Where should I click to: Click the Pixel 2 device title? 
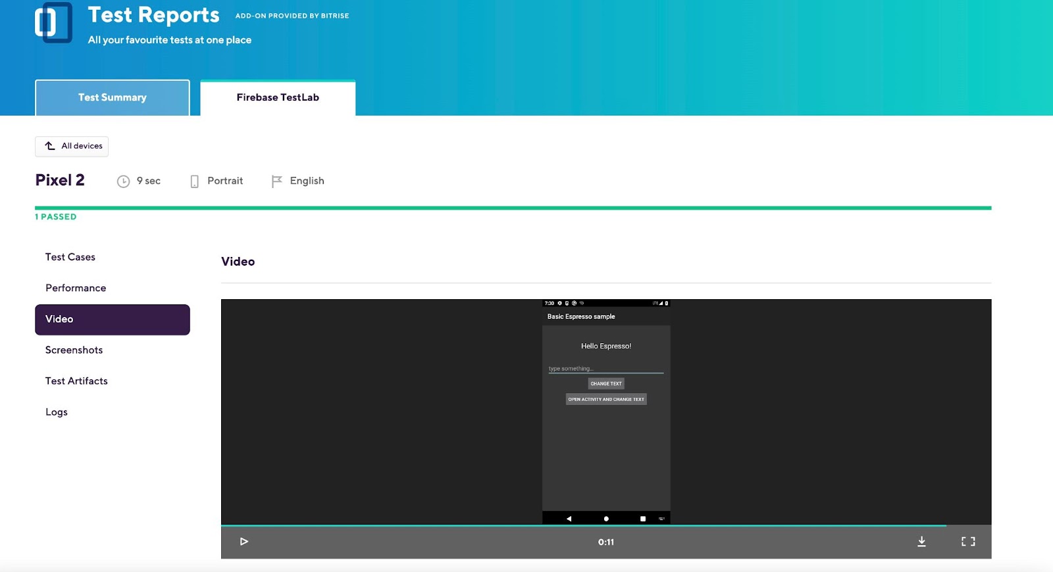(60, 180)
